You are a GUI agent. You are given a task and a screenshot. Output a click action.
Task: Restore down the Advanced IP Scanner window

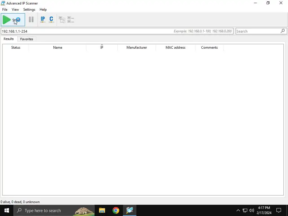click(268, 3)
